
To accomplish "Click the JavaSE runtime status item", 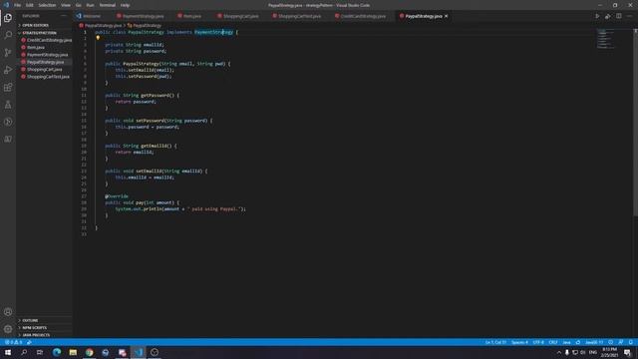I will (594, 342).
